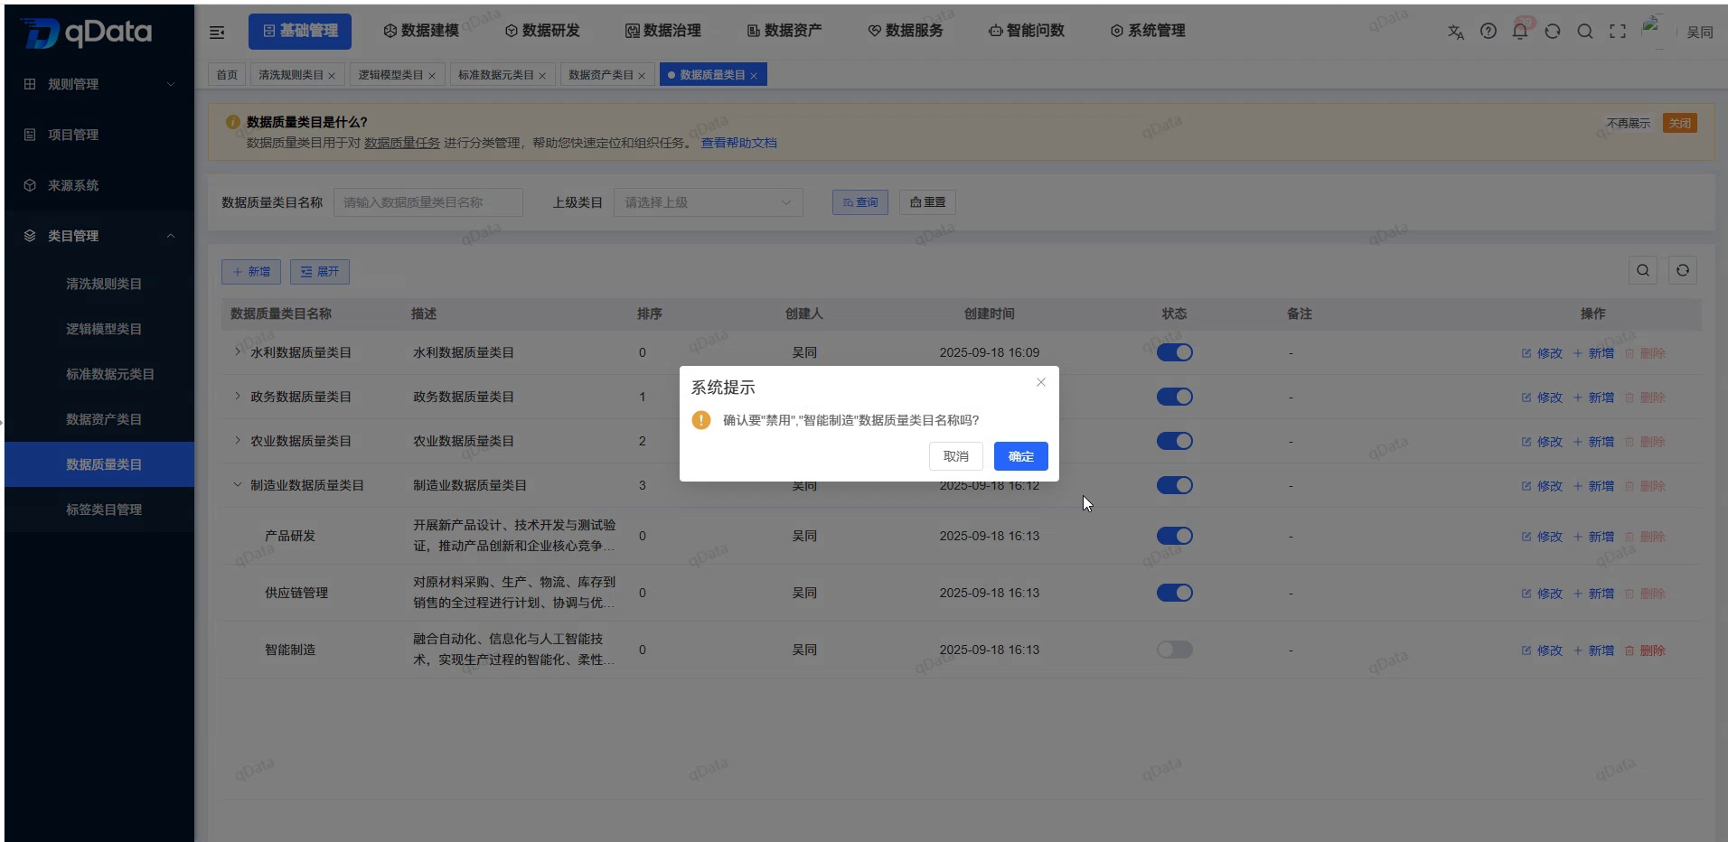The height and width of the screenshot is (842, 1728).
Task: Close the 数据质量类目 tab
Action: 754,76
